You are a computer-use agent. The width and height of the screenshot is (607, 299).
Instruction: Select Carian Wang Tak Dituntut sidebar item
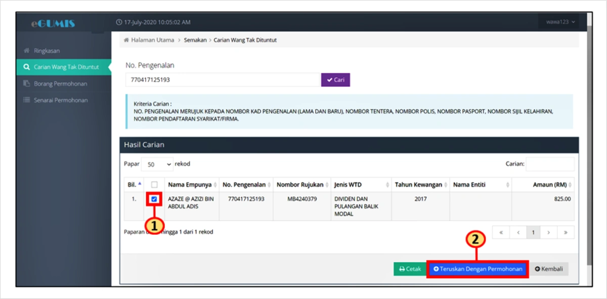coord(66,67)
